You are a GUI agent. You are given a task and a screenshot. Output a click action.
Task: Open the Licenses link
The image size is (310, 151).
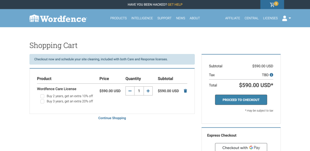[x=270, y=18]
